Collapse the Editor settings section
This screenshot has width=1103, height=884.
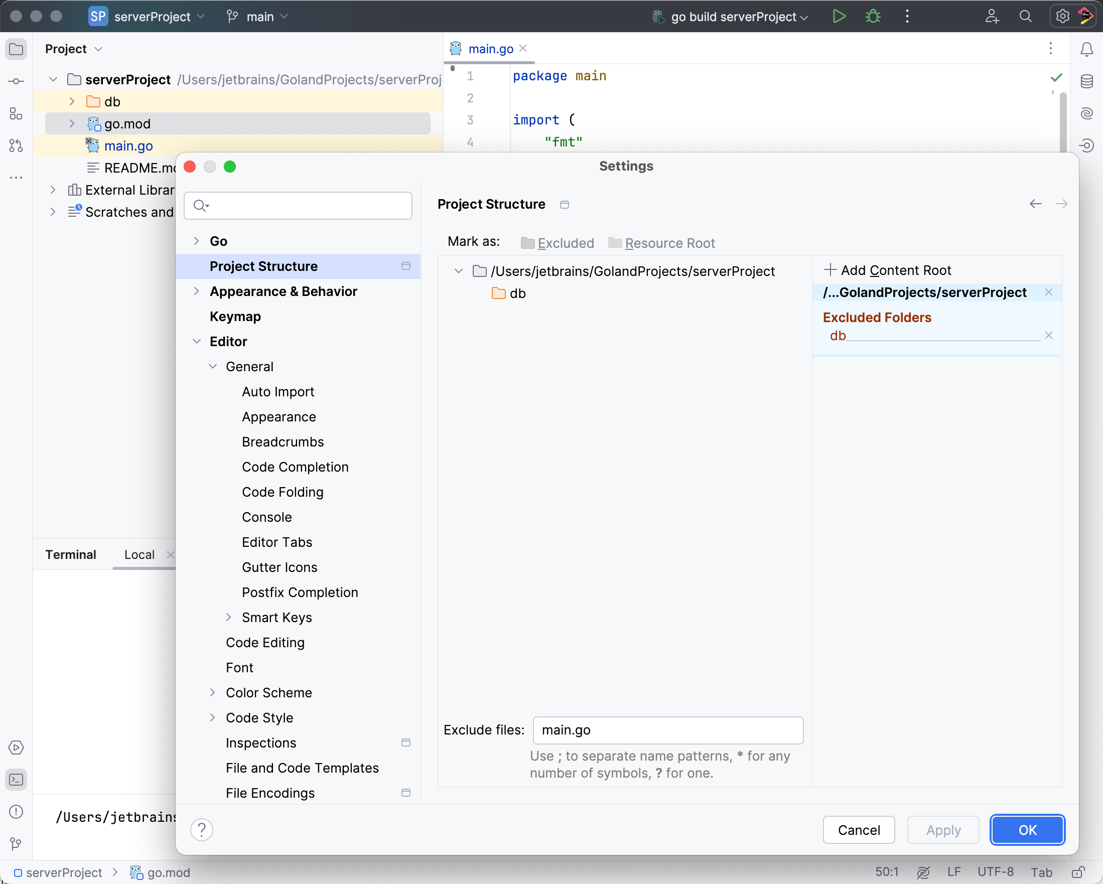click(x=197, y=341)
